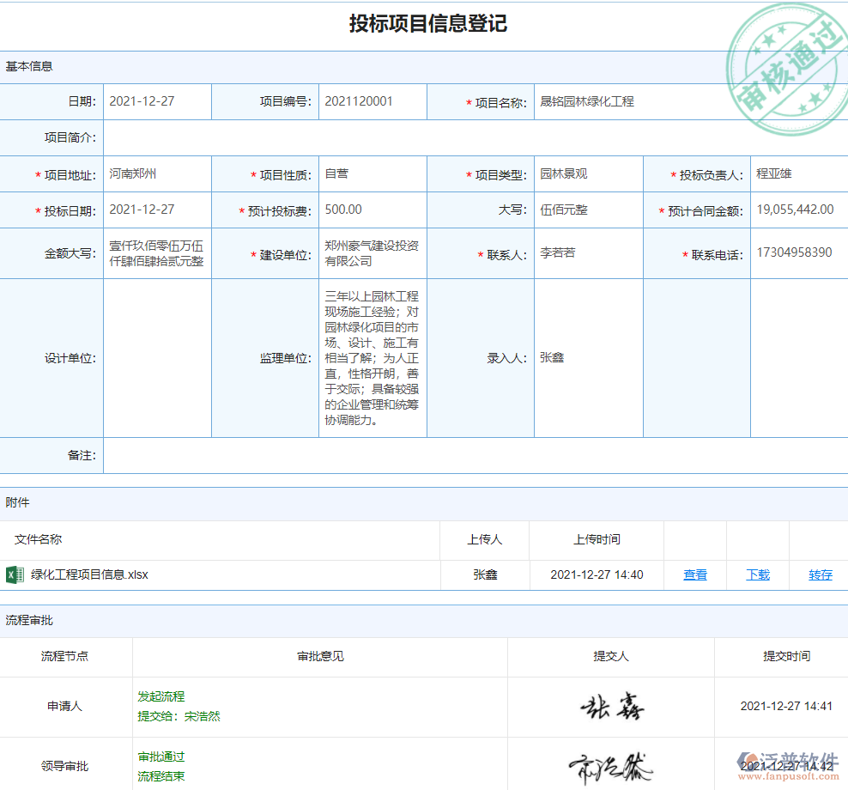Click the 下载 link to download the file
Image resolution: width=848 pixels, height=790 pixels.
point(758,575)
